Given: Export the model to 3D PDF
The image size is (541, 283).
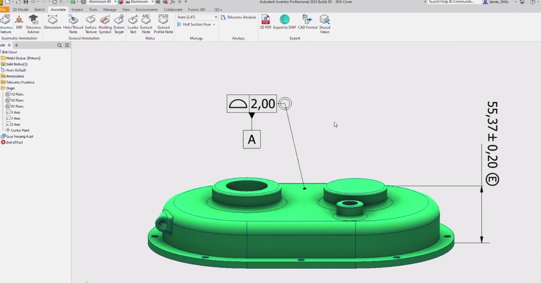Looking at the screenshot, I should click(x=266, y=22).
